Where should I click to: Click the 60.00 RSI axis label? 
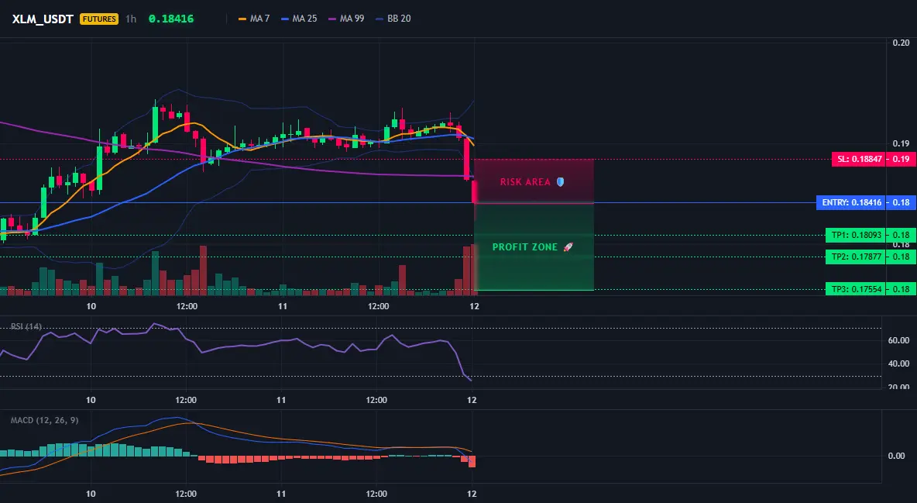[898, 340]
